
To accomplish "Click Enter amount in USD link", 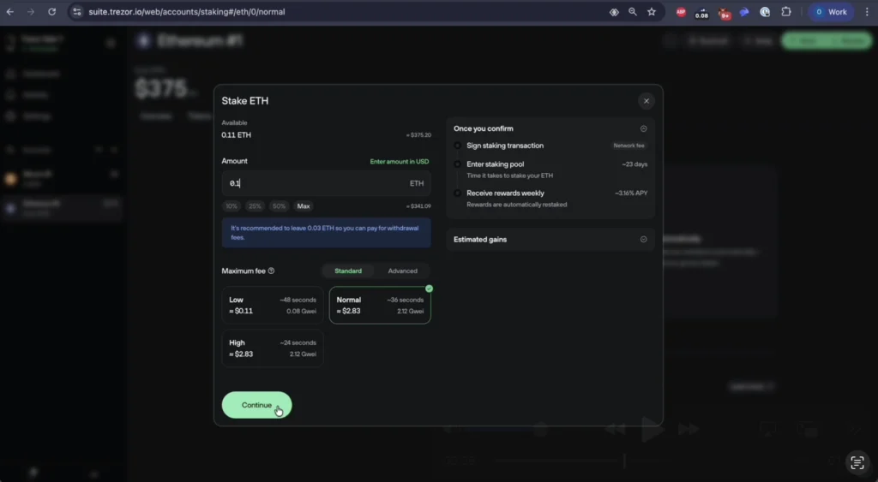I will point(399,161).
